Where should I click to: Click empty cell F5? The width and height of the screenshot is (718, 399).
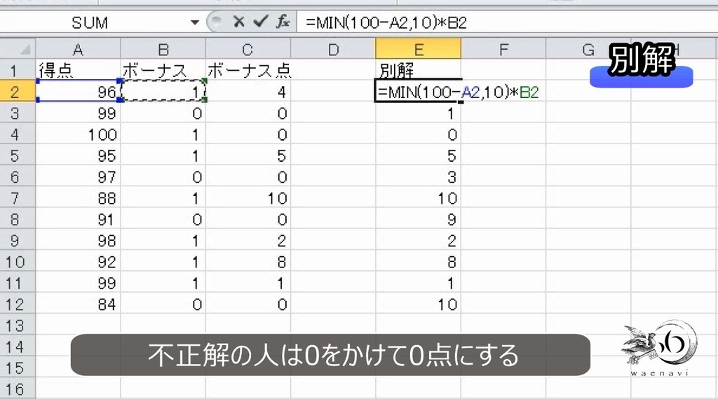(x=503, y=155)
